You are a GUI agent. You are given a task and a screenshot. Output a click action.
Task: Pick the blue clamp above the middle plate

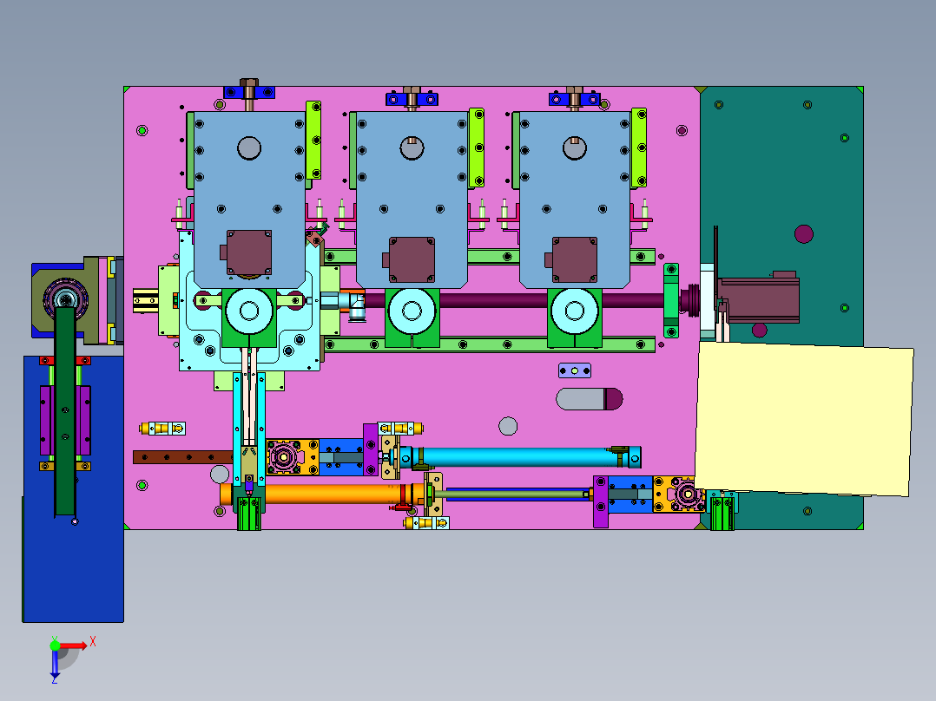(412, 99)
